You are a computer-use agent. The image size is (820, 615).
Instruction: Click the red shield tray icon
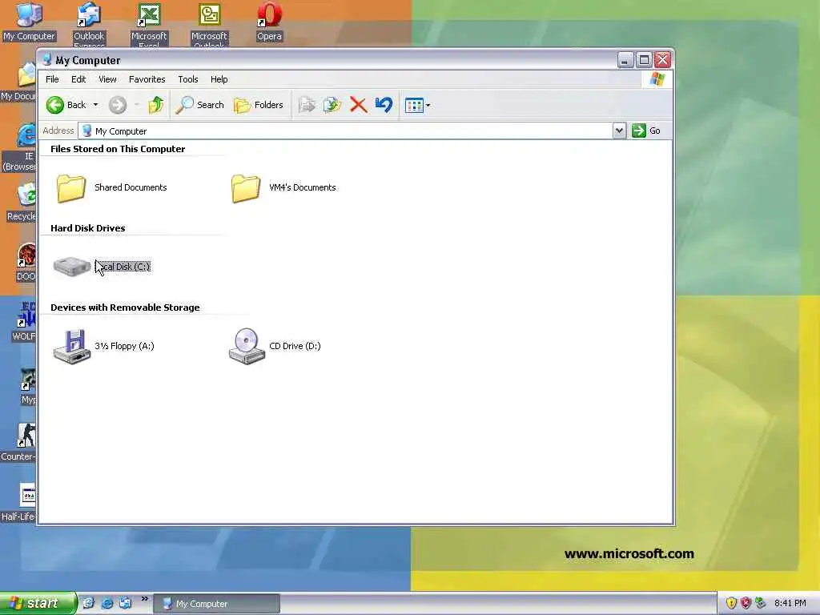pos(746,604)
